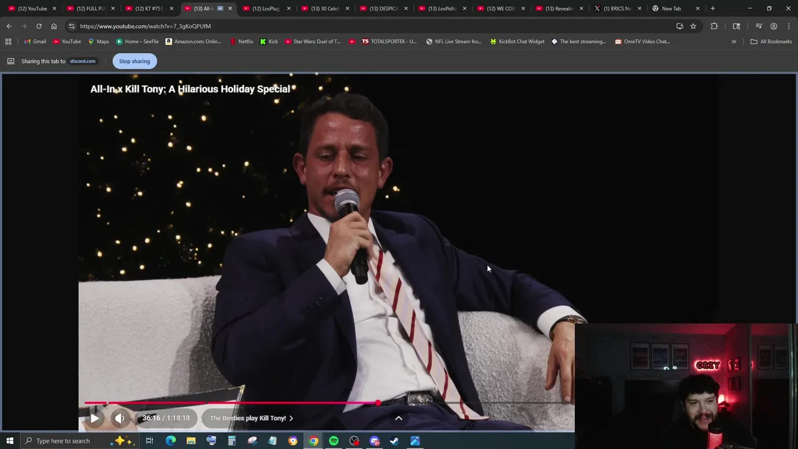This screenshot has width=798, height=449.
Task: Open the Gmail bookmark
Action: point(35,42)
